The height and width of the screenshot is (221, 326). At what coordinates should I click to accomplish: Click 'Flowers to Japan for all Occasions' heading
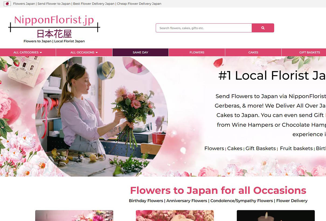pyautogui.click(x=218, y=190)
